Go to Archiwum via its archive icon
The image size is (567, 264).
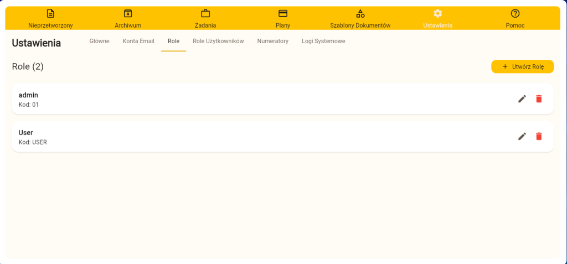click(x=128, y=13)
